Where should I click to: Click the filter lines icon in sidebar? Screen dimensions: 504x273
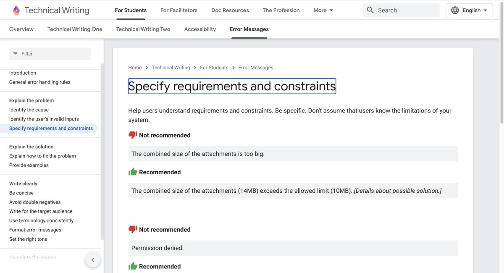[x=16, y=54]
